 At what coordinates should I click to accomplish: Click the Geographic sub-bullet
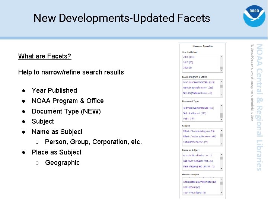click(62, 163)
